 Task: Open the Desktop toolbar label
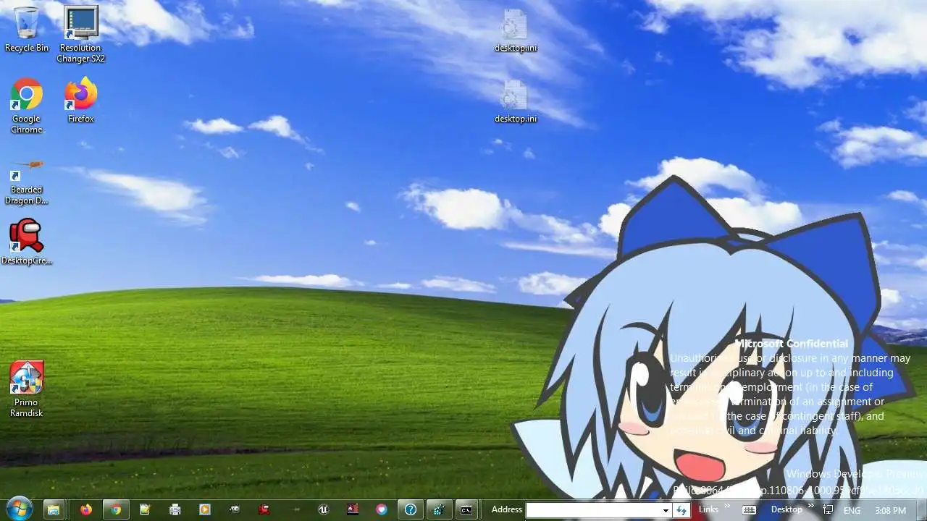click(x=787, y=509)
